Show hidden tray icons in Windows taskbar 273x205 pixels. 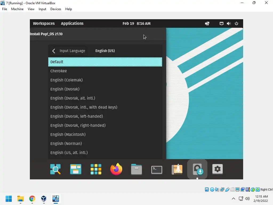click(234, 199)
